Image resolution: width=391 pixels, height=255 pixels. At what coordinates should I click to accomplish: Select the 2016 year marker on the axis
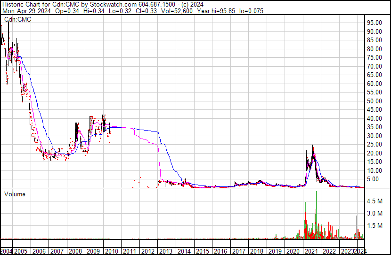(220, 251)
